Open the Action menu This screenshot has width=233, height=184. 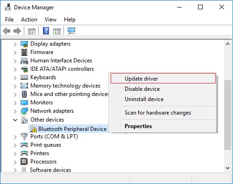[x=29, y=20]
